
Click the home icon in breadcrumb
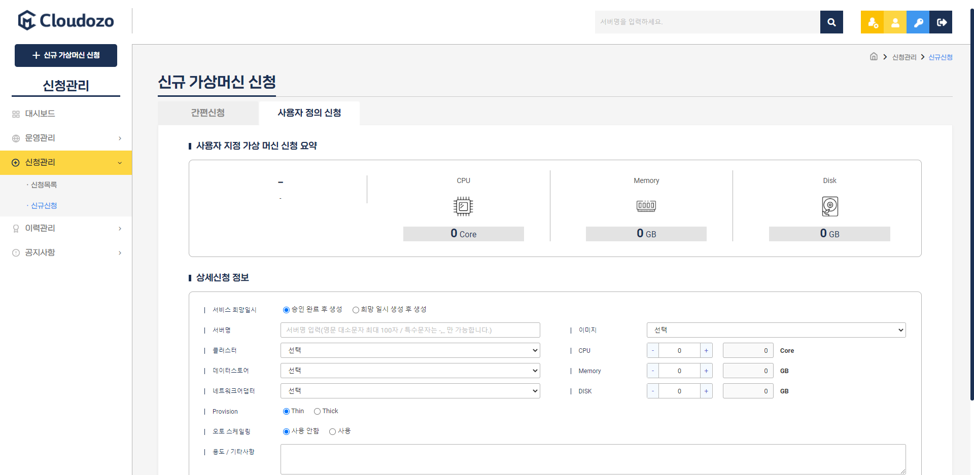click(x=874, y=57)
